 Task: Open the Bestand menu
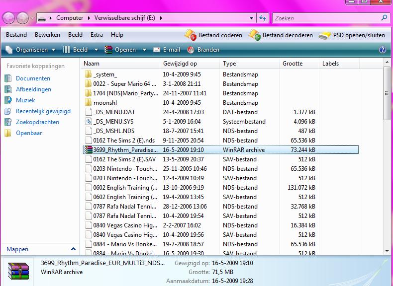16,35
